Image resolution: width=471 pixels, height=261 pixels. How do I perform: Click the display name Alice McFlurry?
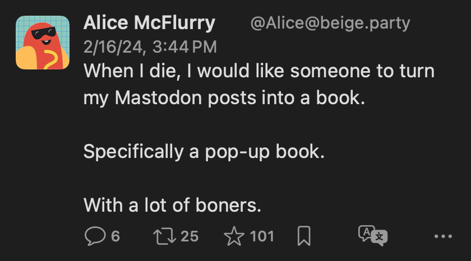tap(149, 24)
